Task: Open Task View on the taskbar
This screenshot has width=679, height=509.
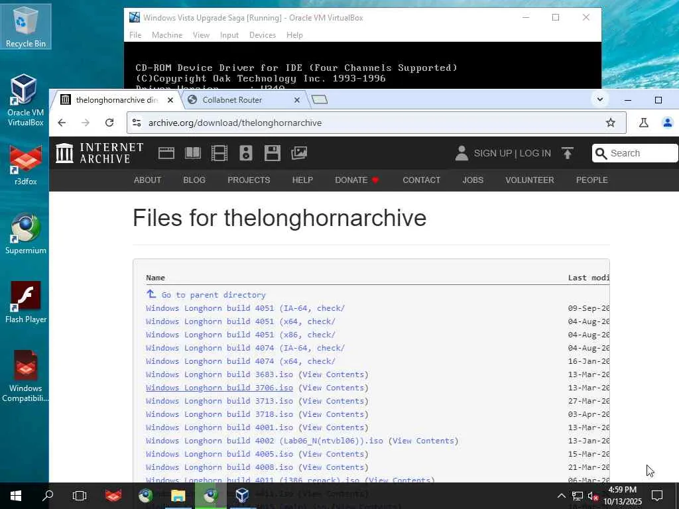Action: 80,496
